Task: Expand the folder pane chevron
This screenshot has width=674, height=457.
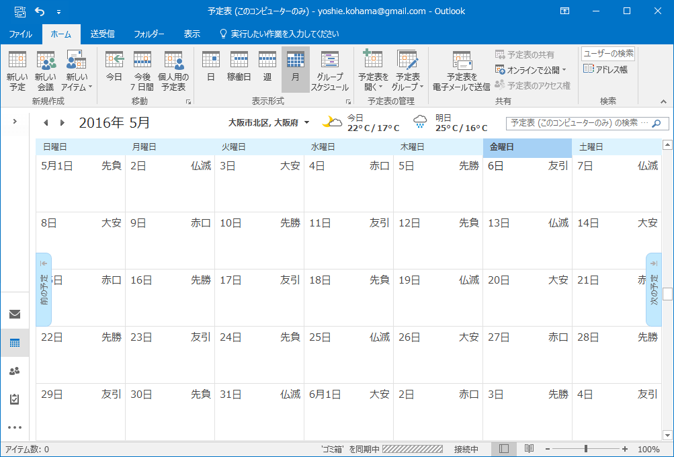Action: point(15,121)
